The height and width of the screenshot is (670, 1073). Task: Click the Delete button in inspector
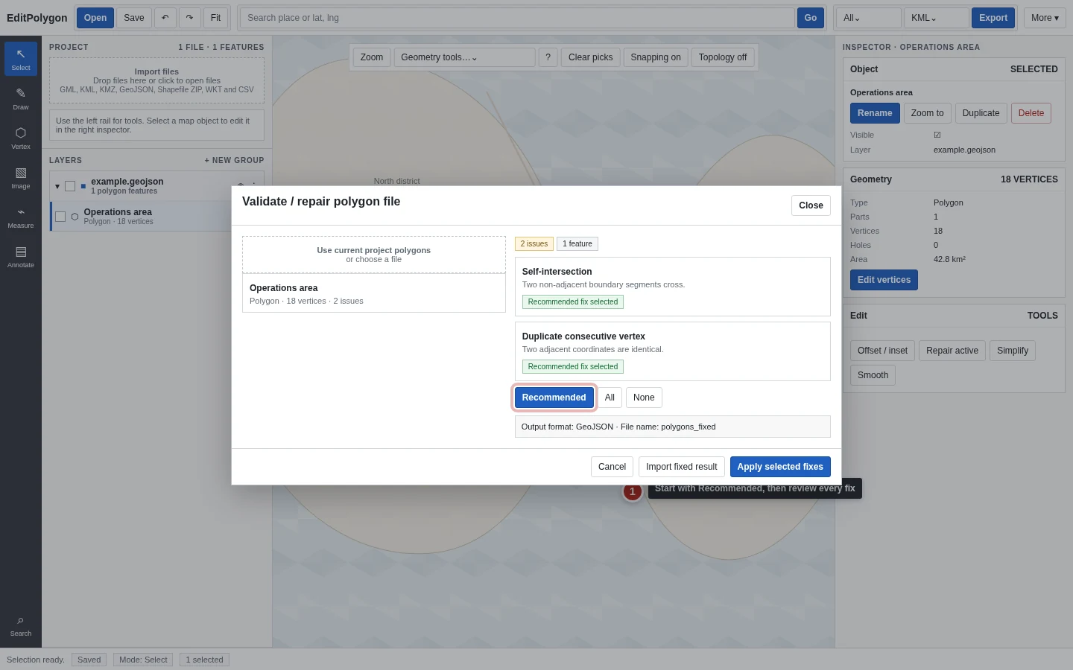click(1031, 113)
